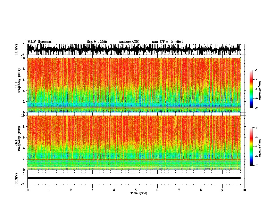This screenshot has width=275, height=213.
Task: Click the ch.1 "Frequency (kHz)" axis label
Action: coord(19,81)
